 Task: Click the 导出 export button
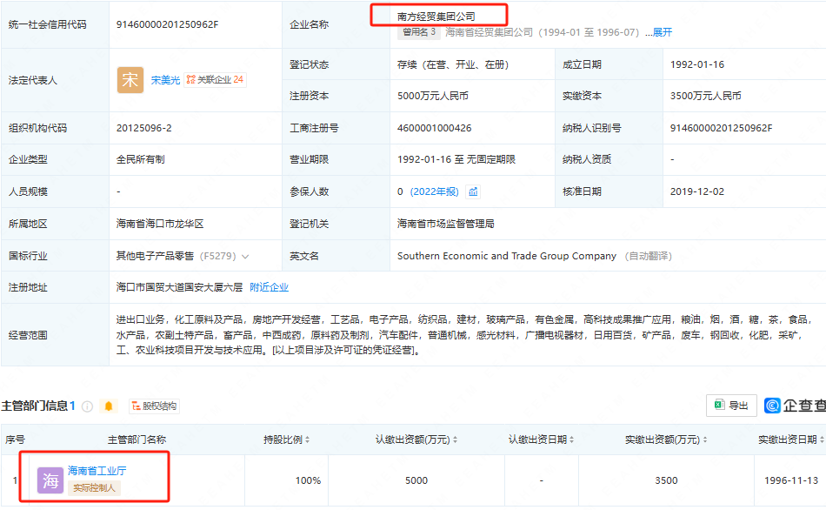click(731, 405)
